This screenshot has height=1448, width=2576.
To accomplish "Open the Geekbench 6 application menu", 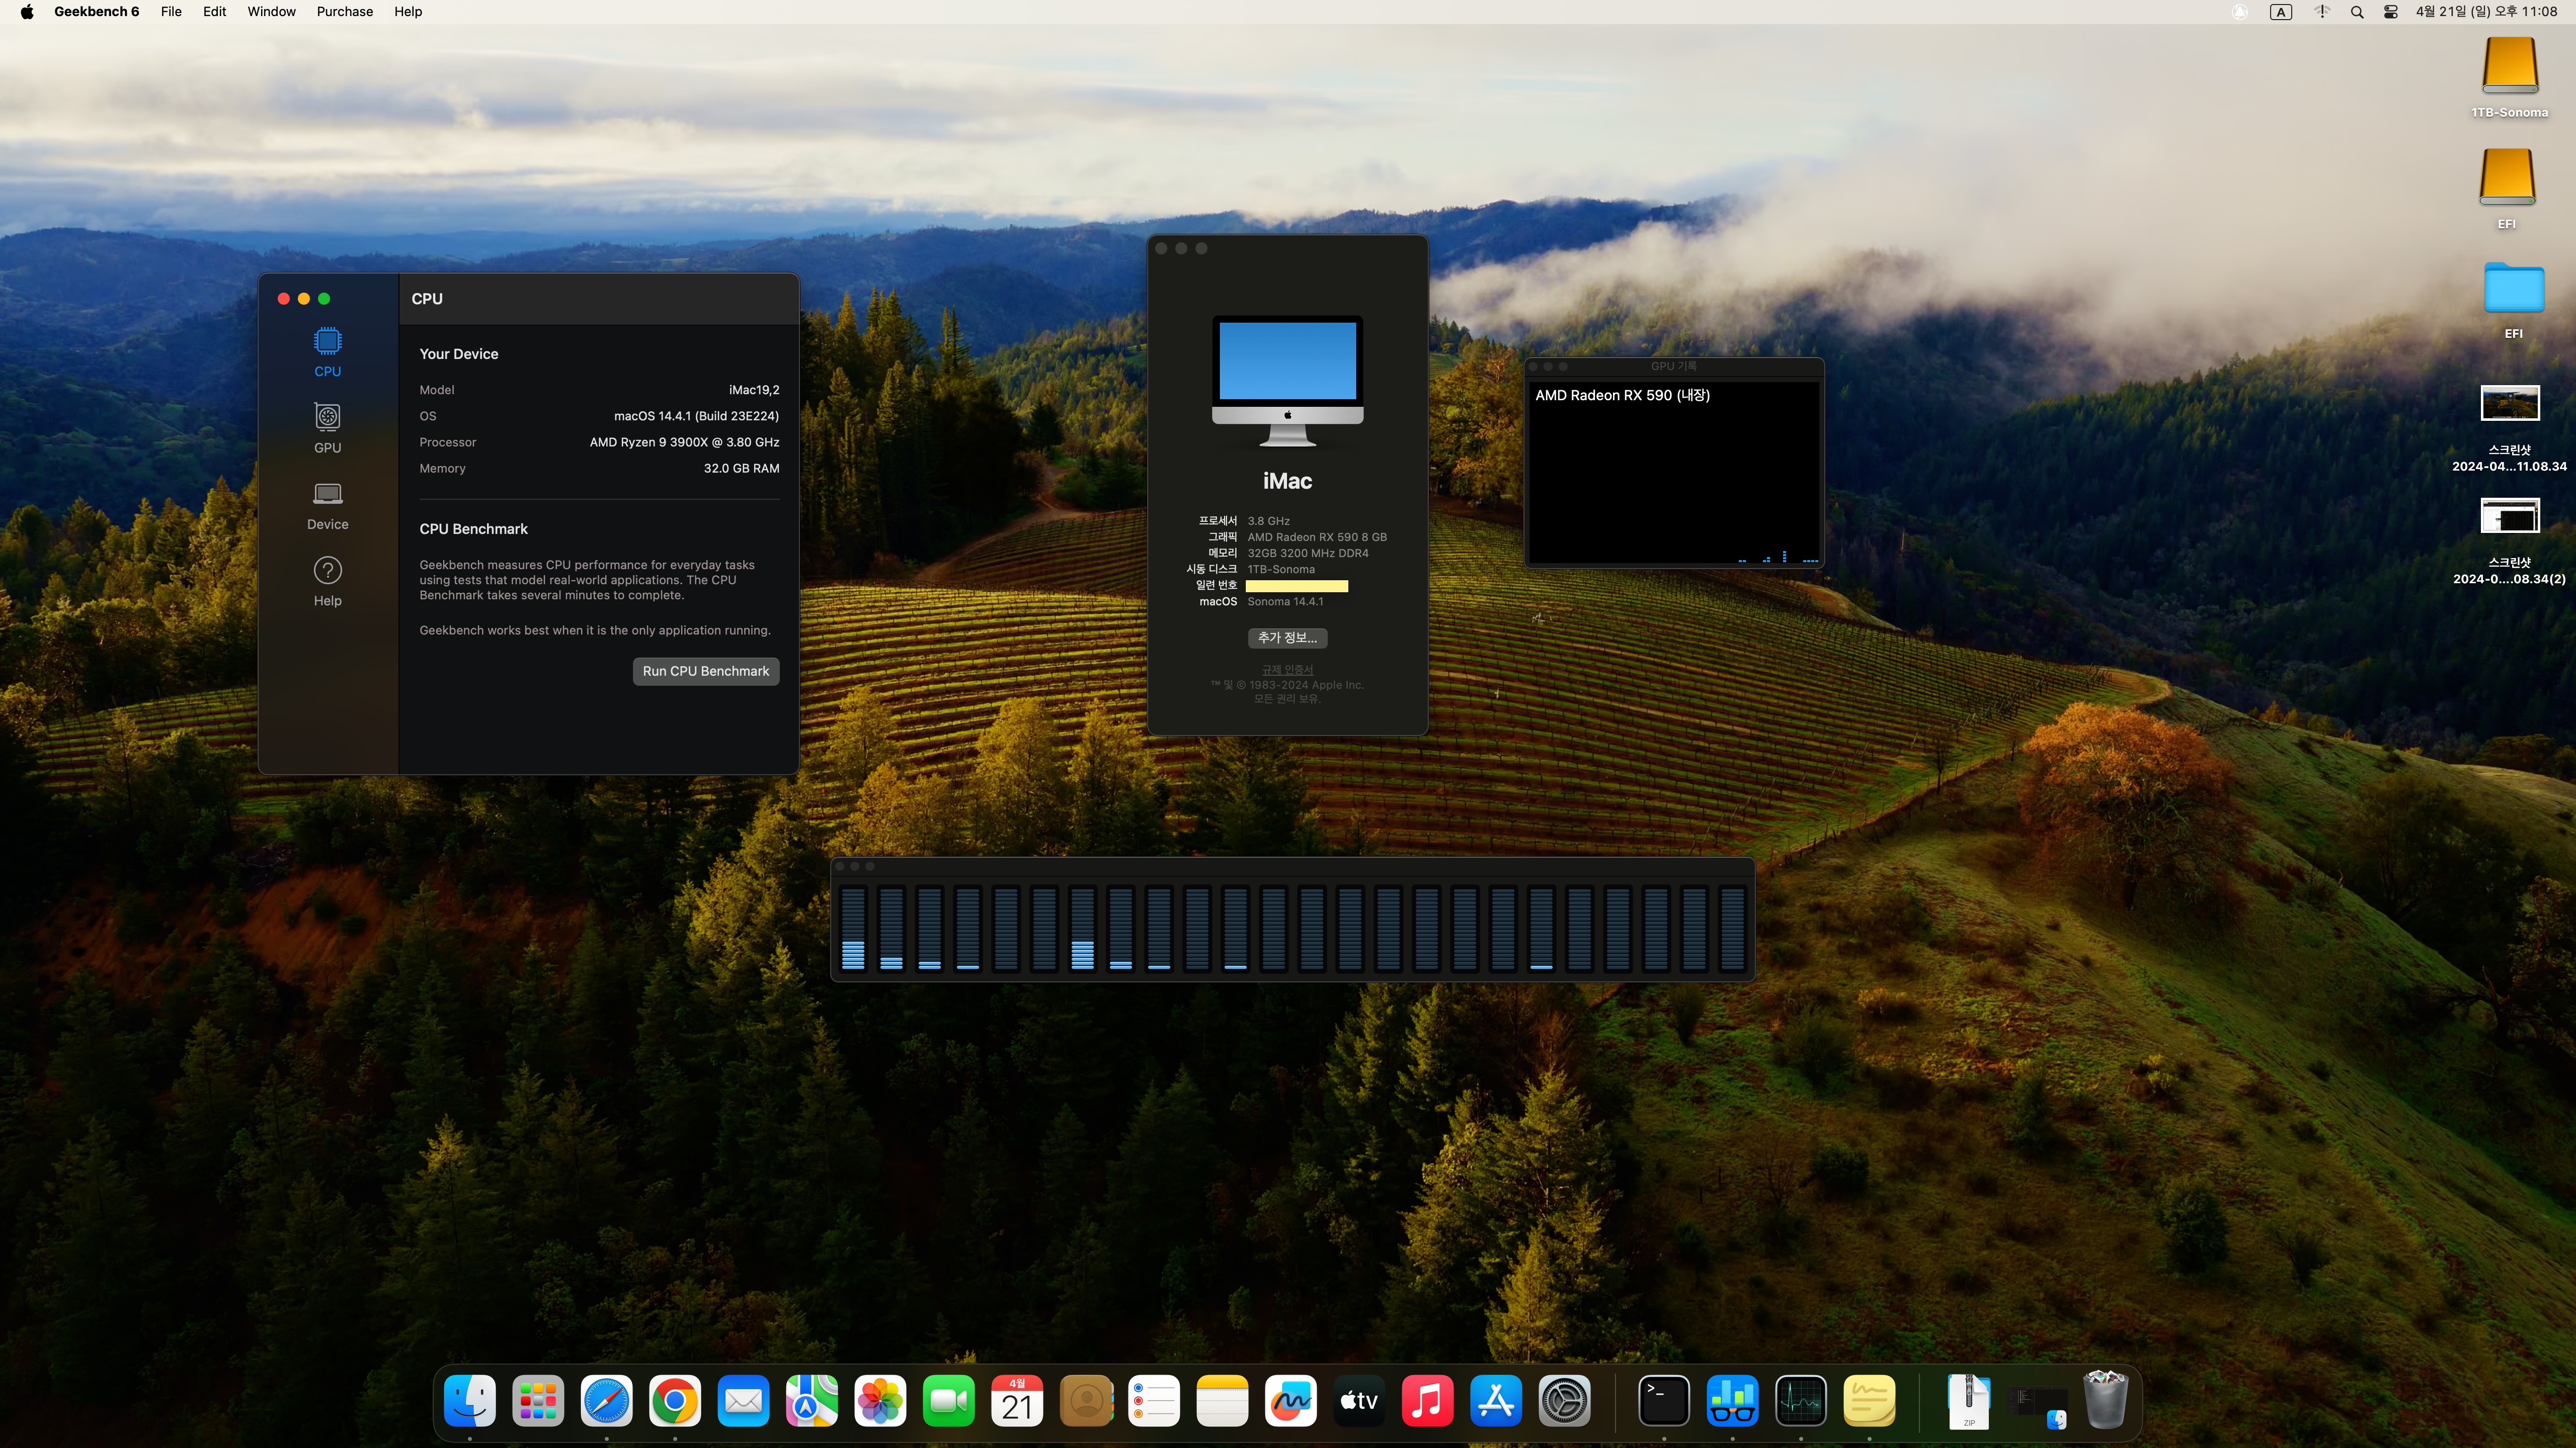I will point(96,12).
